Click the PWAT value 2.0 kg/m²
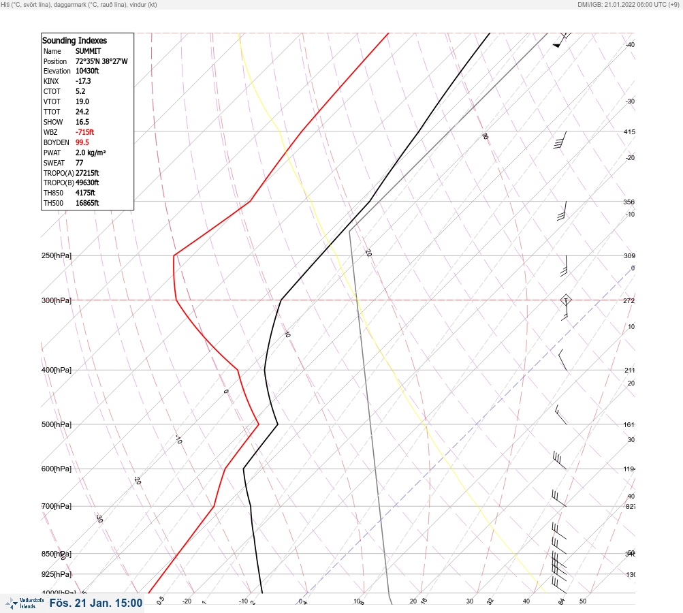This screenshot has width=683, height=613. tap(91, 153)
